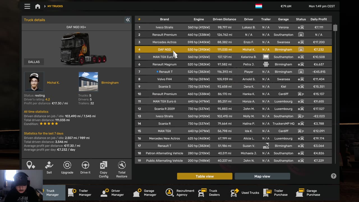Open driver Michal K. name link

coord(53,83)
